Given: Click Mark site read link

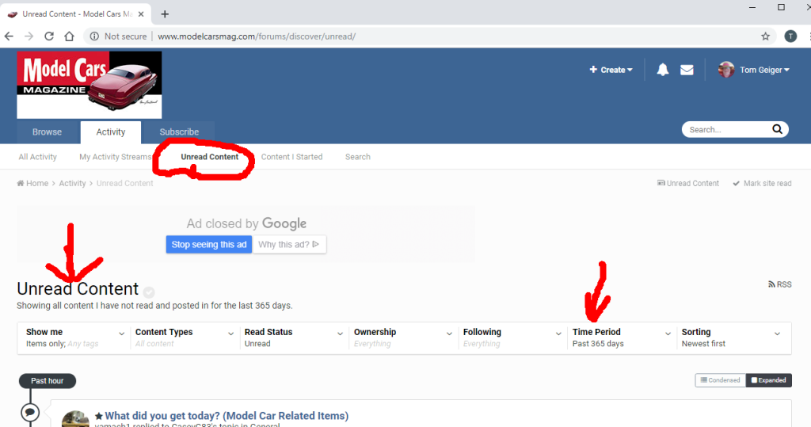Looking at the screenshot, I should (762, 183).
